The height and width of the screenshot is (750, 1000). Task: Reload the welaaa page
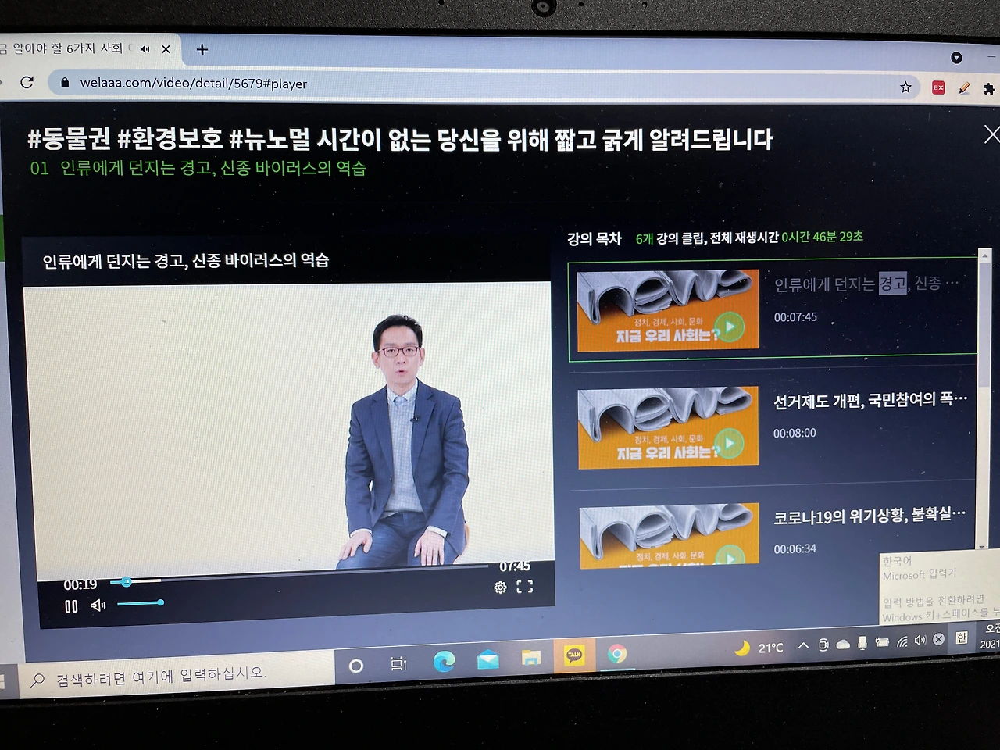coord(27,82)
